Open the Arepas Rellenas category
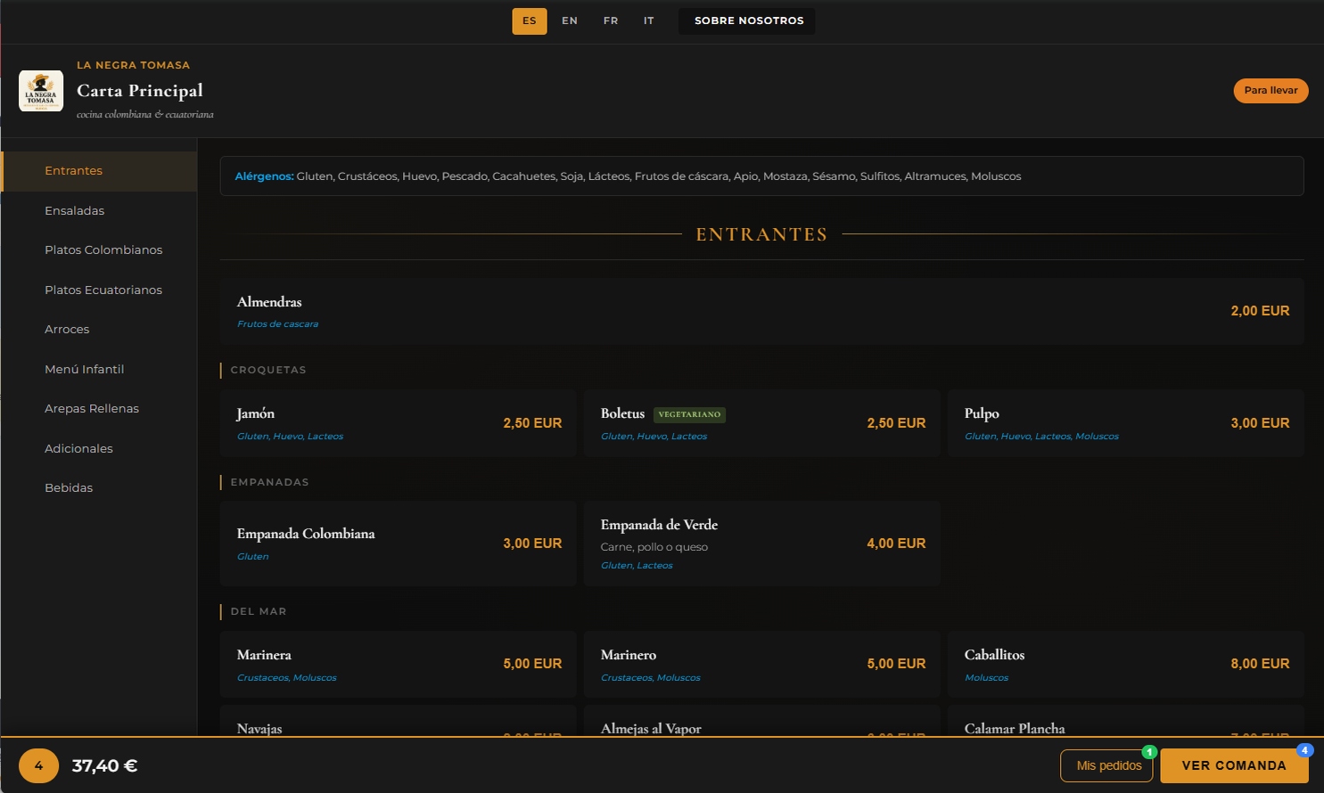This screenshot has height=793, width=1324. pyautogui.click(x=92, y=408)
